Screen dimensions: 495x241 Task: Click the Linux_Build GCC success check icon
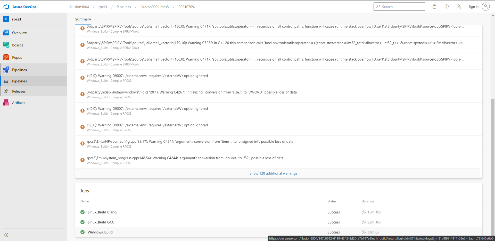(x=82, y=222)
